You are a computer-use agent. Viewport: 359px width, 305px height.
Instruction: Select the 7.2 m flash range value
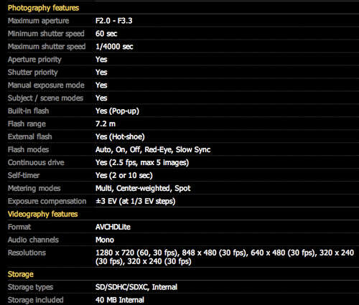click(106, 124)
